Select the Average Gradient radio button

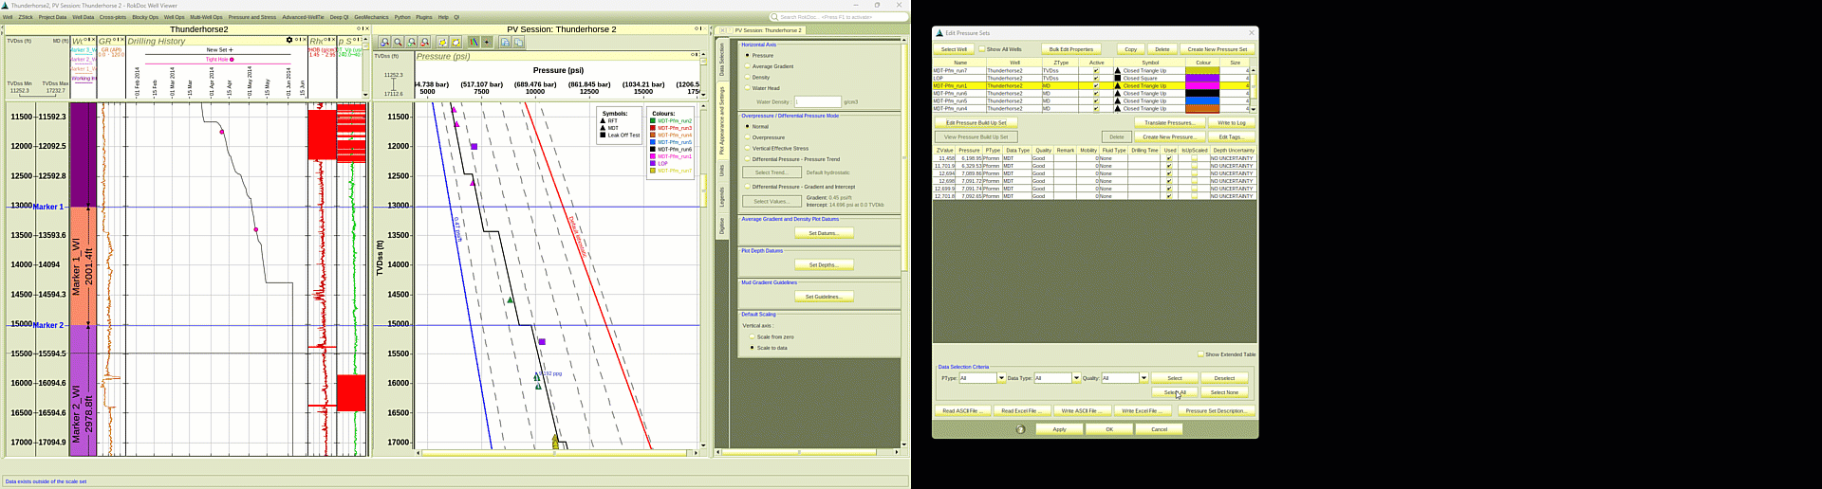748,66
